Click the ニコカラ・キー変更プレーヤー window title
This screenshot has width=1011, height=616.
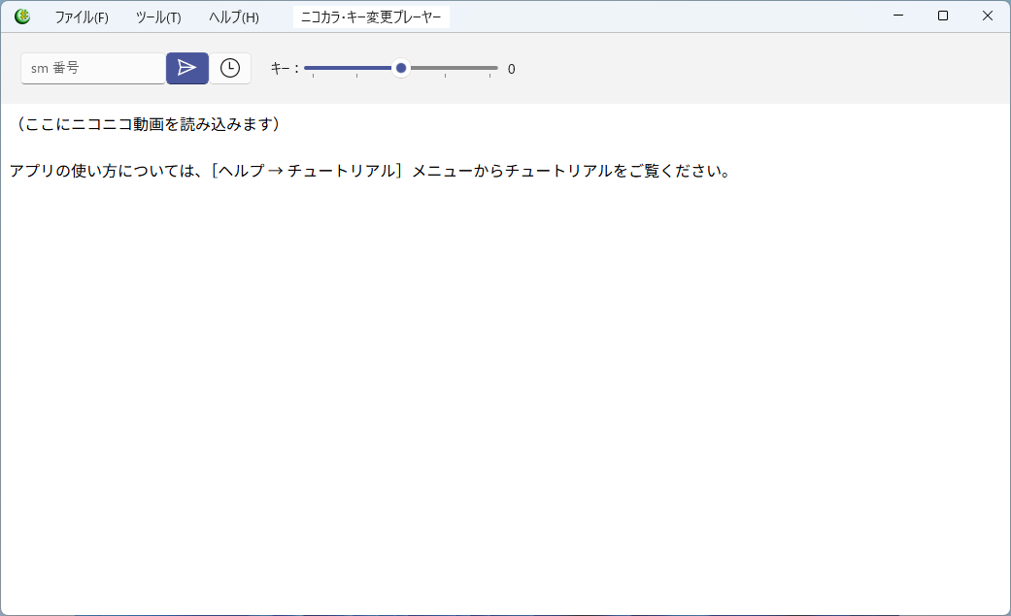(x=371, y=17)
